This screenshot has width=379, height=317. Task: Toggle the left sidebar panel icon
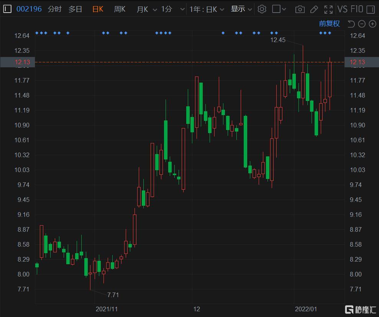pos(7,9)
